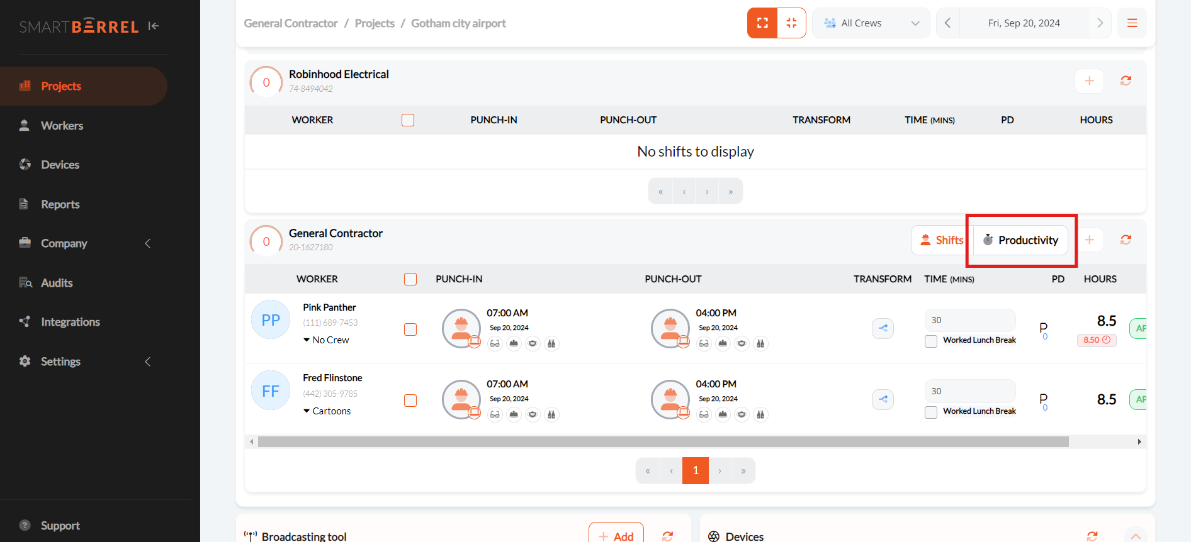Screen dimensions: 1191x542
Task: Select Fred Flintstone's row checkbox
Action: pos(410,401)
